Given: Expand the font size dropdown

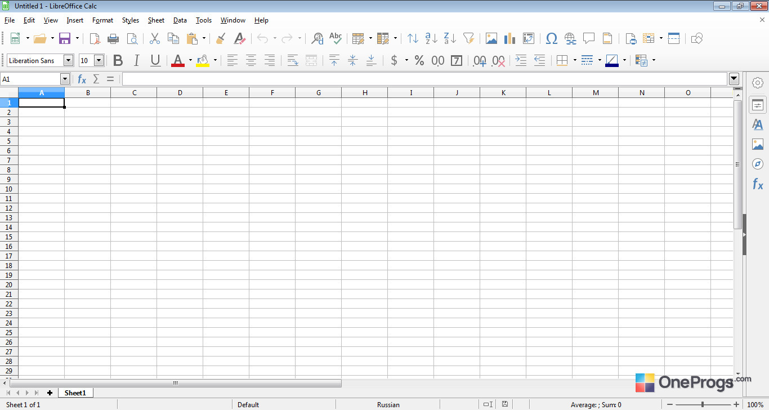Looking at the screenshot, I should point(99,60).
